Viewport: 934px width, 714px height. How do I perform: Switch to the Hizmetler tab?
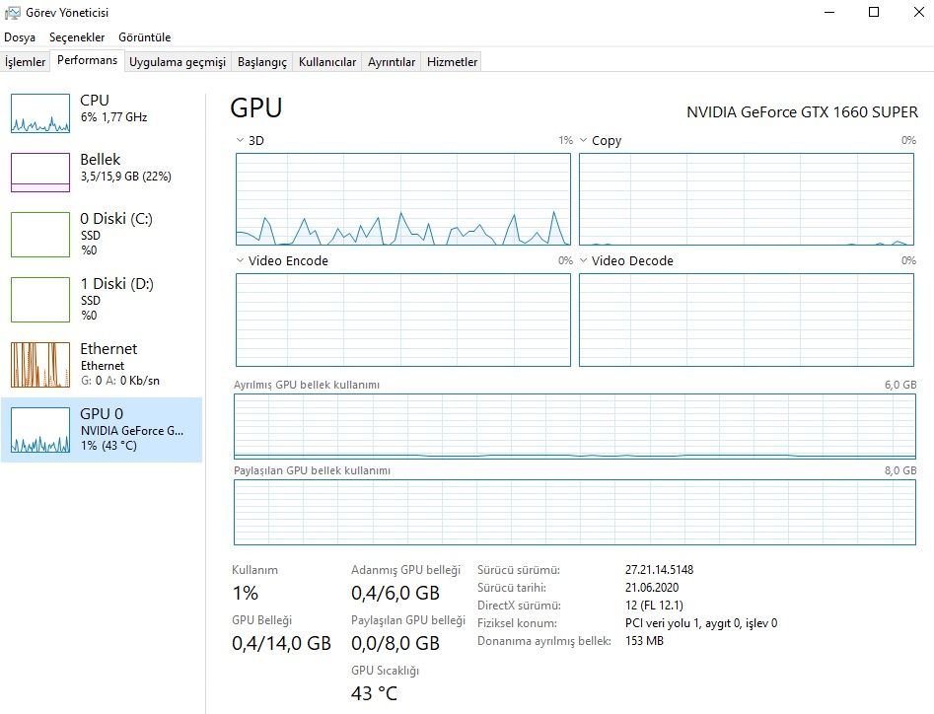[452, 62]
